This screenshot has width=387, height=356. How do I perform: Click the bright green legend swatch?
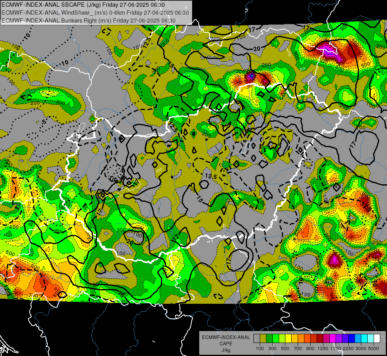click(x=276, y=339)
